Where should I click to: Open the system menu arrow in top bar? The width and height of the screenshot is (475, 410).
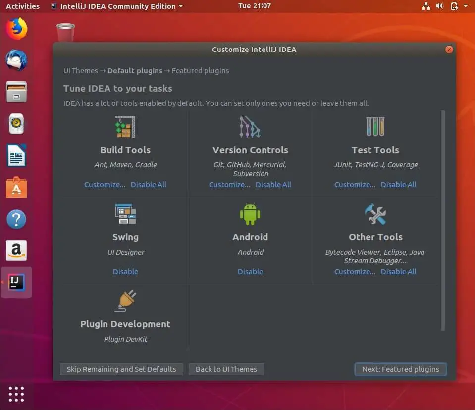click(466, 6)
